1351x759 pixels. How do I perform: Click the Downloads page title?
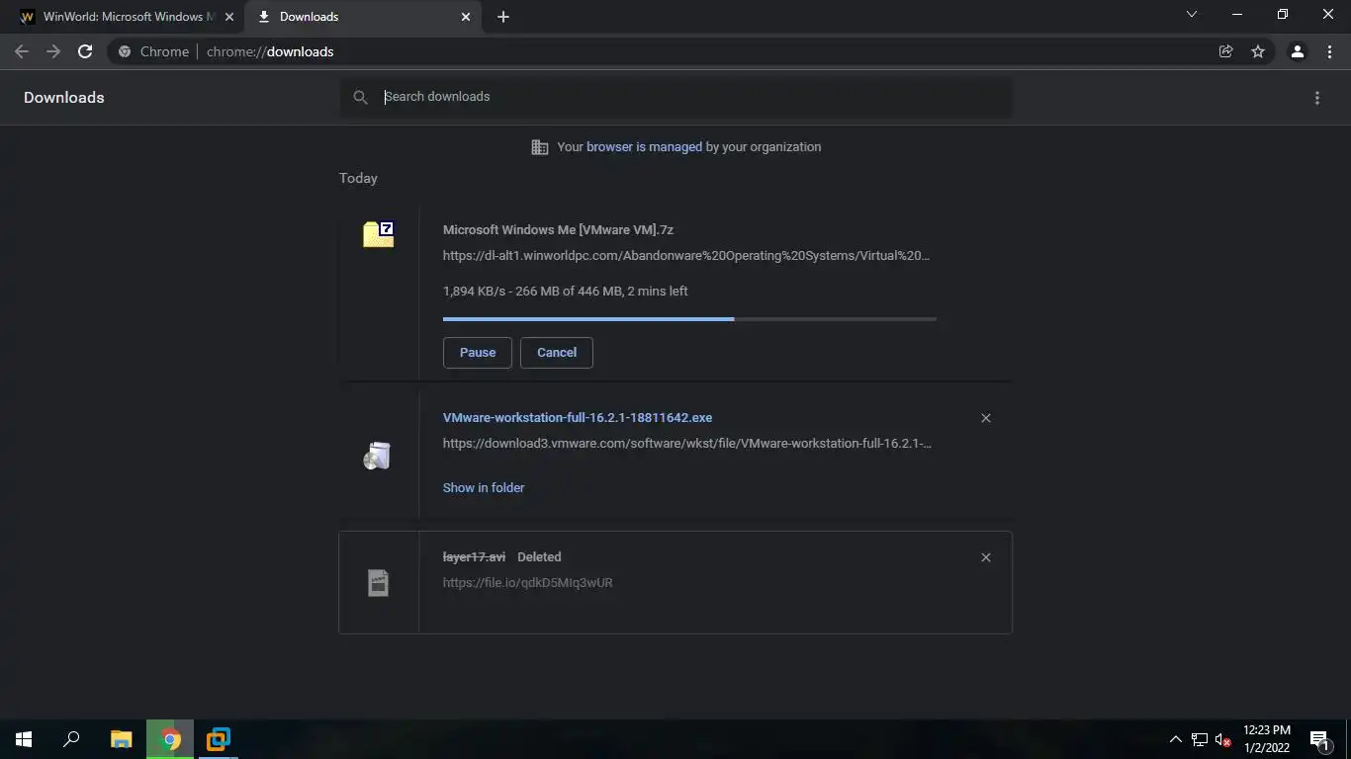click(64, 98)
